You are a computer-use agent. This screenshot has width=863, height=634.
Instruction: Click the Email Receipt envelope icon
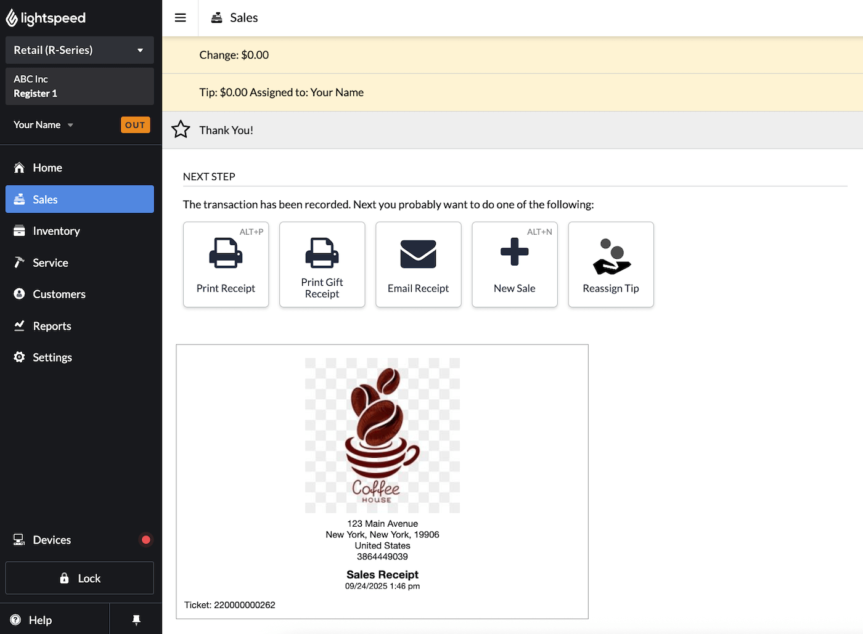point(418,254)
